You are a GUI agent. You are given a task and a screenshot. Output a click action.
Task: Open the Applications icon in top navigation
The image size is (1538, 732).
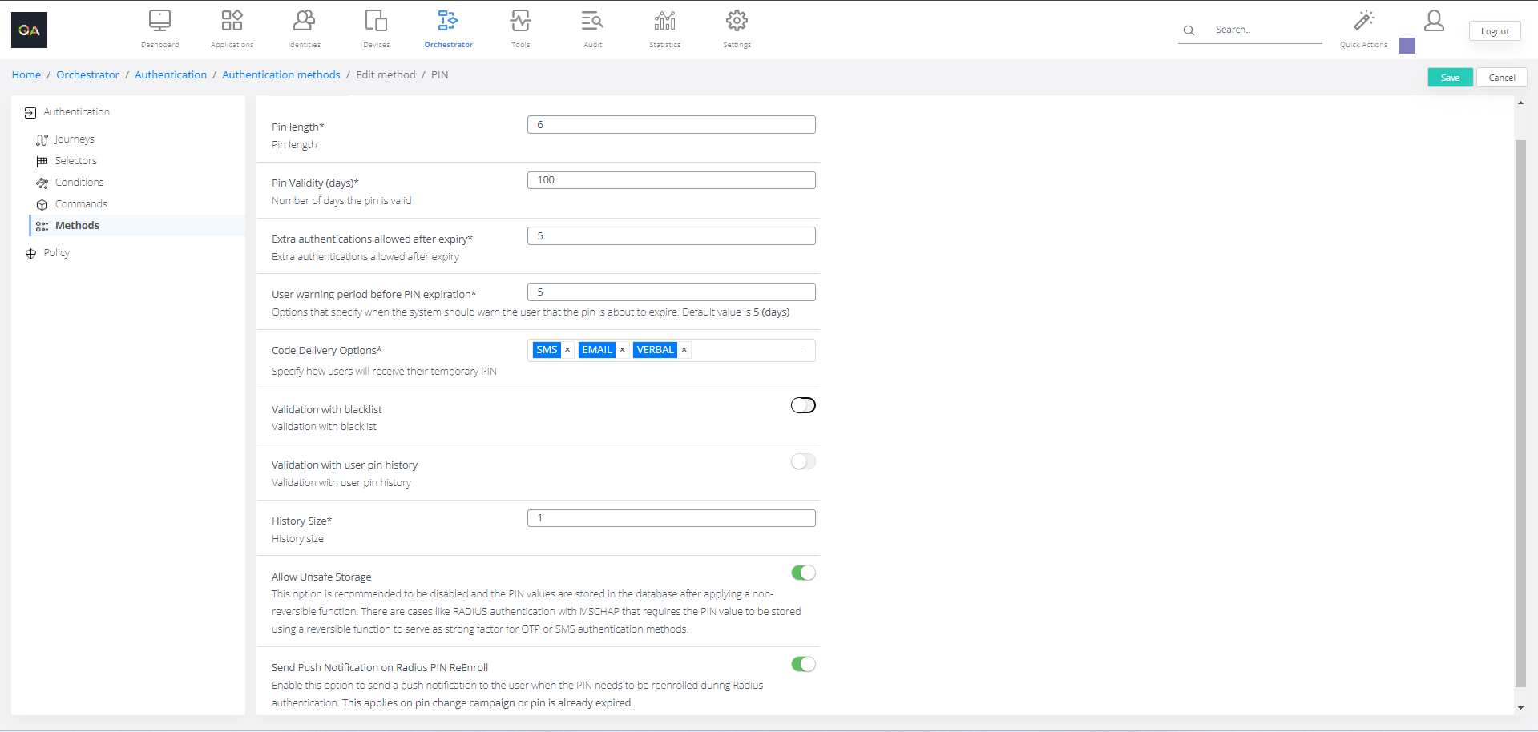(232, 21)
